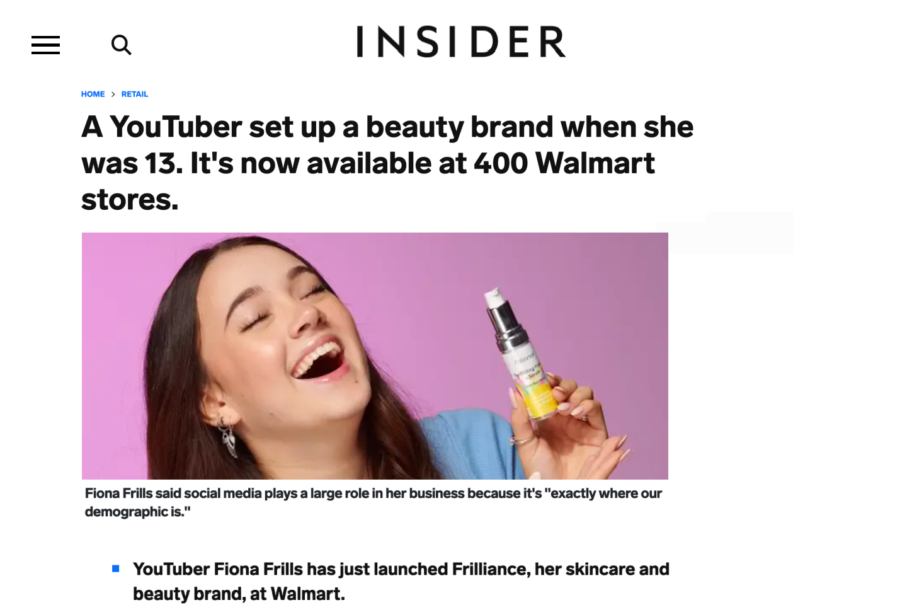This screenshot has width=907, height=605.
Task: Open the search magnifier icon
Action: click(121, 45)
